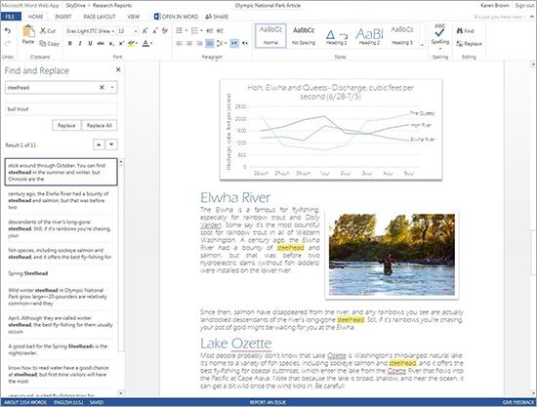
Task: Apply the Heading 3 style
Action: 402,35
